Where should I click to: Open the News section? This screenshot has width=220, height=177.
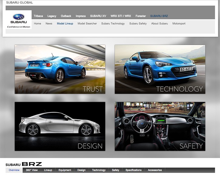pos(49,24)
